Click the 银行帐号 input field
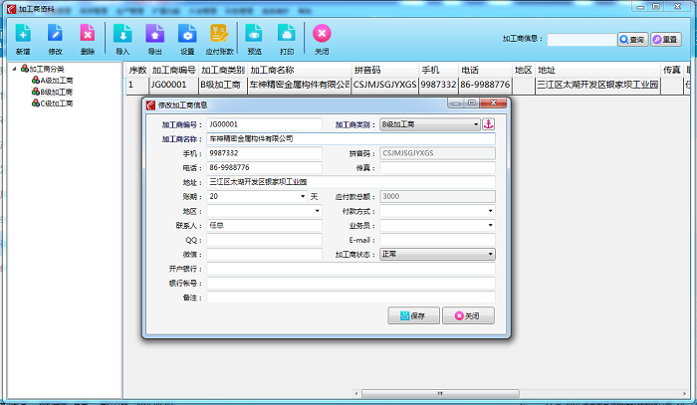Viewport: 697px width, 405px height. click(350, 283)
